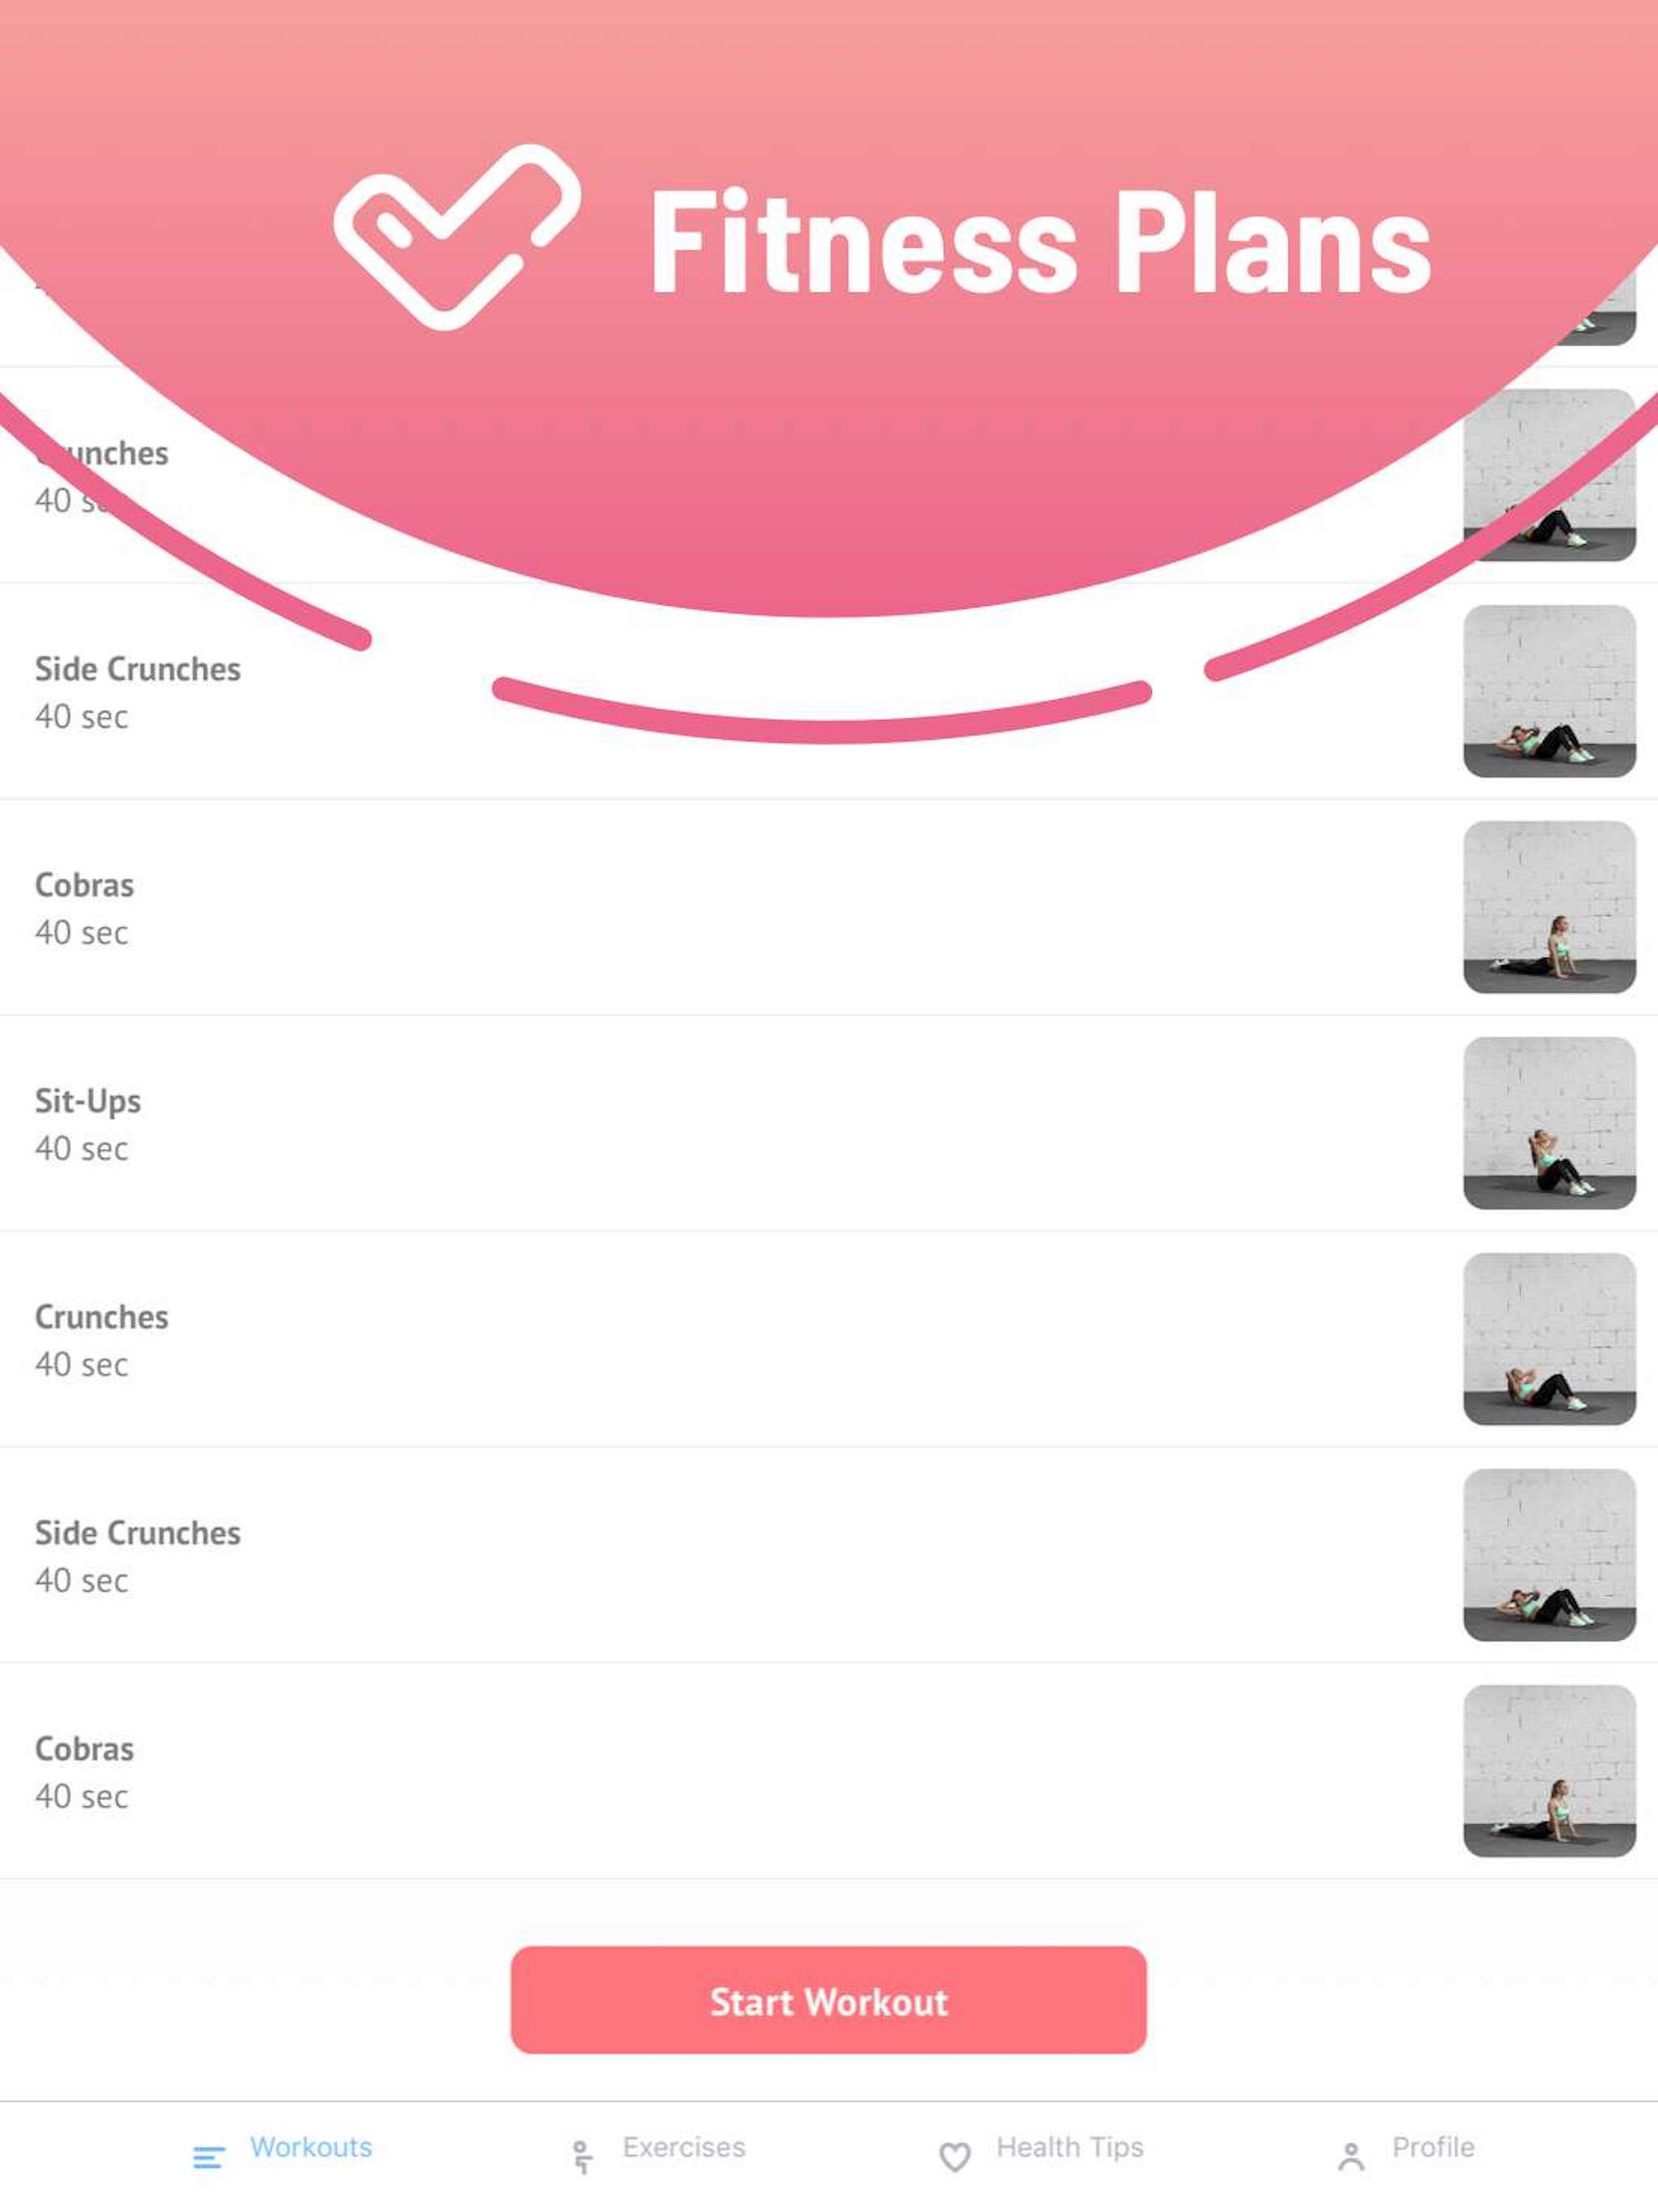Image resolution: width=1658 pixels, height=2212 pixels.
Task: Select the second Side Crunches row
Action: (829, 1555)
